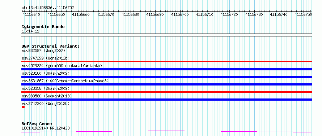Click the thick blue esv3631867 variant bar
The height and width of the screenshot is (136, 322).
[x=166, y=84]
